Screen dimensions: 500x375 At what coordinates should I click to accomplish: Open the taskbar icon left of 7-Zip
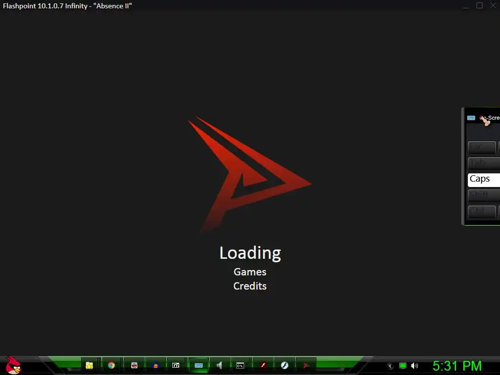pyautogui.click(x=156, y=365)
